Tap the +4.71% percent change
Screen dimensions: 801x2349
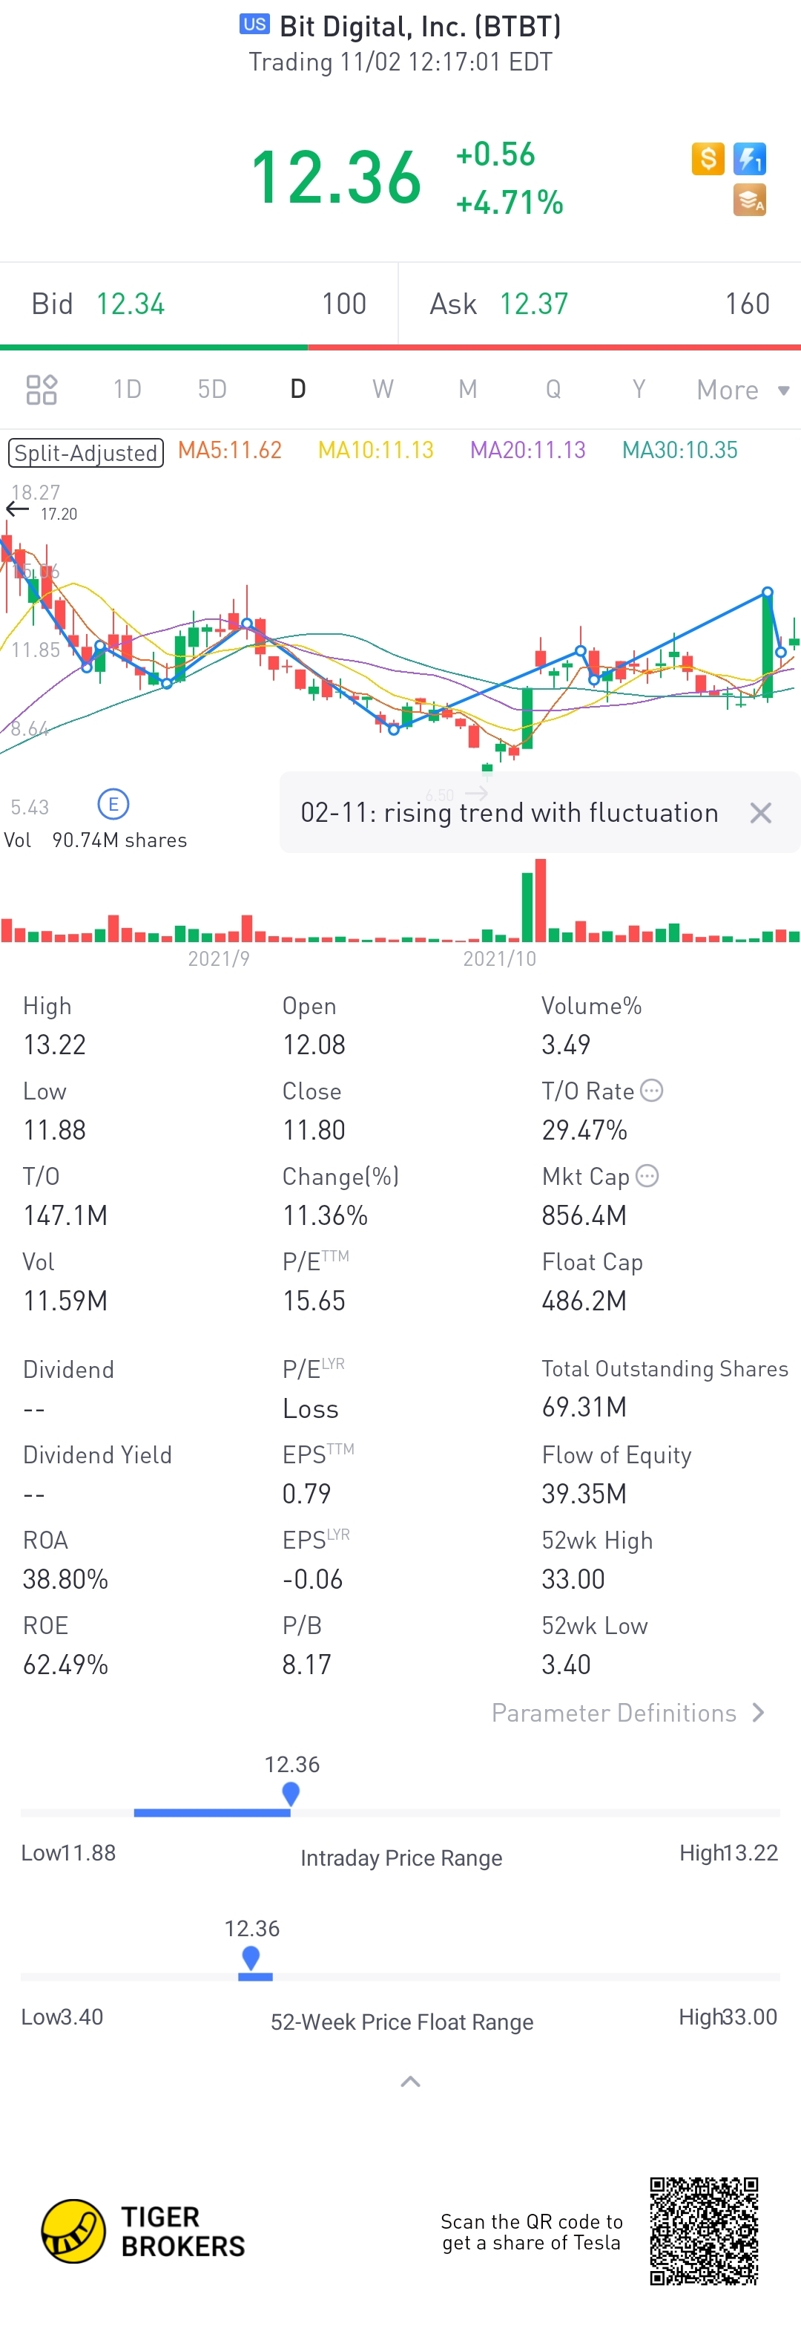[x=510, y=201]
